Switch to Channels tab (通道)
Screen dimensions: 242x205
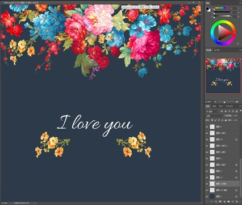pos(214,106)
